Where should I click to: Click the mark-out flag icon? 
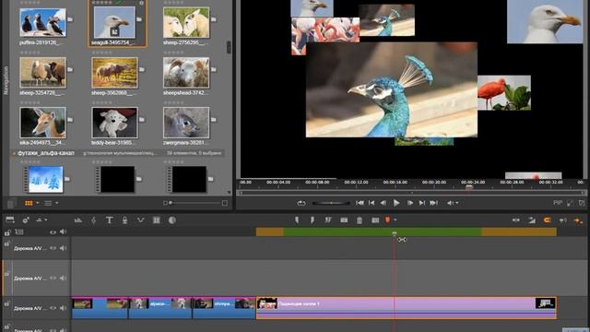[x=313, y=219]
